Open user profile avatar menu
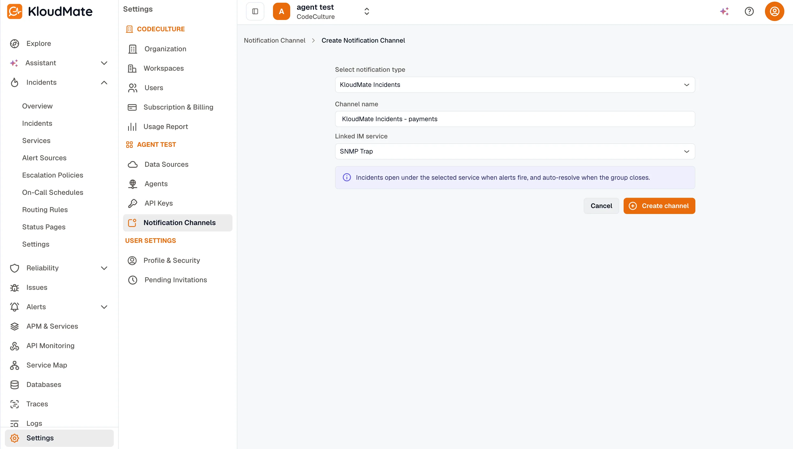 [774, 11]
